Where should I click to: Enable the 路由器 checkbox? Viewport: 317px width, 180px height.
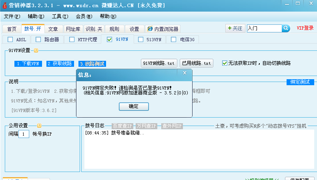pos(38,39)
